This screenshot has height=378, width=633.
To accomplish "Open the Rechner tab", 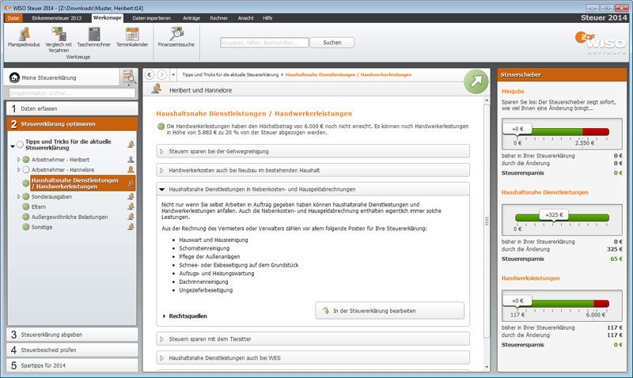I will click(x=219, y=18).
